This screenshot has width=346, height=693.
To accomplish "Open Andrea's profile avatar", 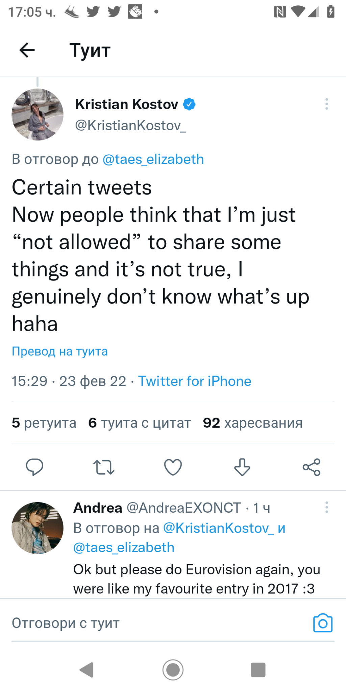I will 38,528.
